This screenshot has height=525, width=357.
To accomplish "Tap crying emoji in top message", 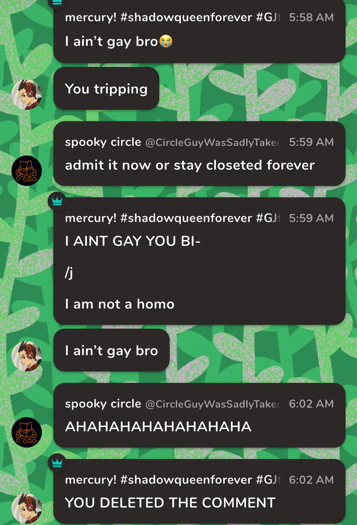I will [166, 41].
